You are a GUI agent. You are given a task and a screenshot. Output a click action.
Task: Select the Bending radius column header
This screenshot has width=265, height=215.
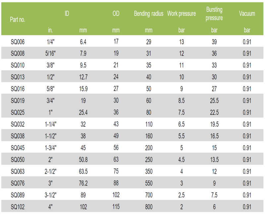coord(148,14)
